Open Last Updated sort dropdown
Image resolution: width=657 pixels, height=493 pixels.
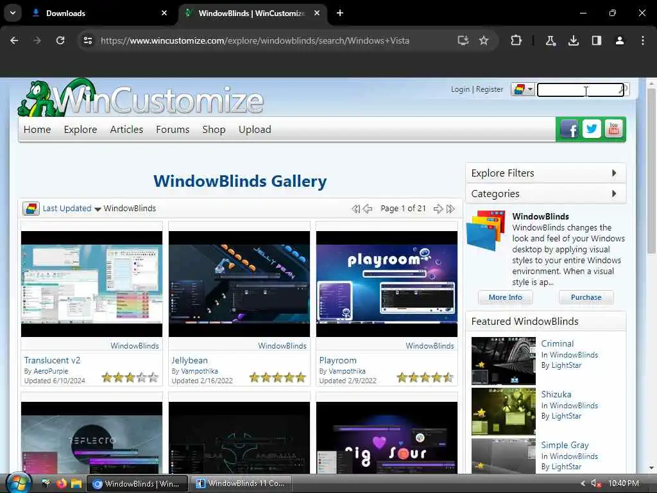coord(71,209)
